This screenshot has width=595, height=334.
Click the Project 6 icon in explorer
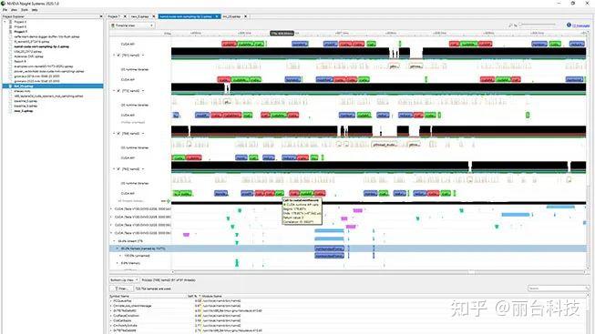[x=10, y=27]
